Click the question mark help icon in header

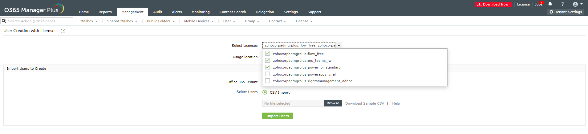562,4
